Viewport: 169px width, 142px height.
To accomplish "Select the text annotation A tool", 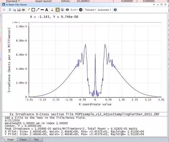I will point(47,10).
